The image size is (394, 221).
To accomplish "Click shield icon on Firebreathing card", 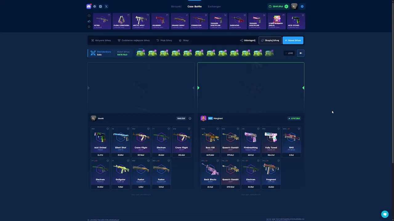I will (x=258, y=129).
